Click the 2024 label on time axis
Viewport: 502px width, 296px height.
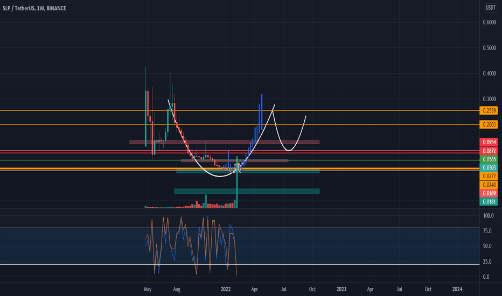[457, 290]
